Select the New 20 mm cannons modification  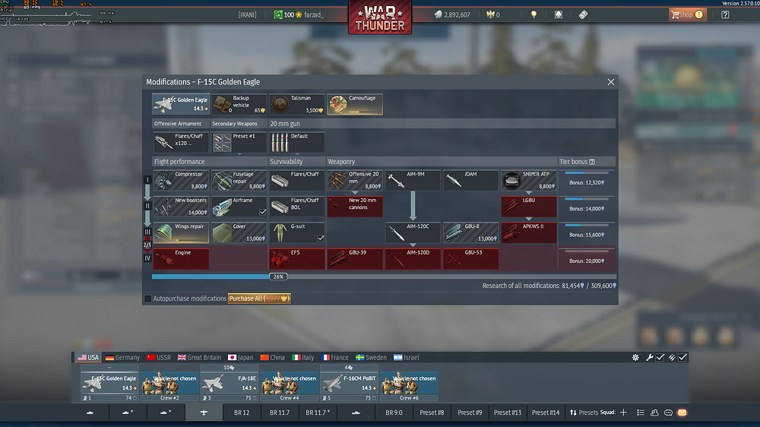point(355,206)
